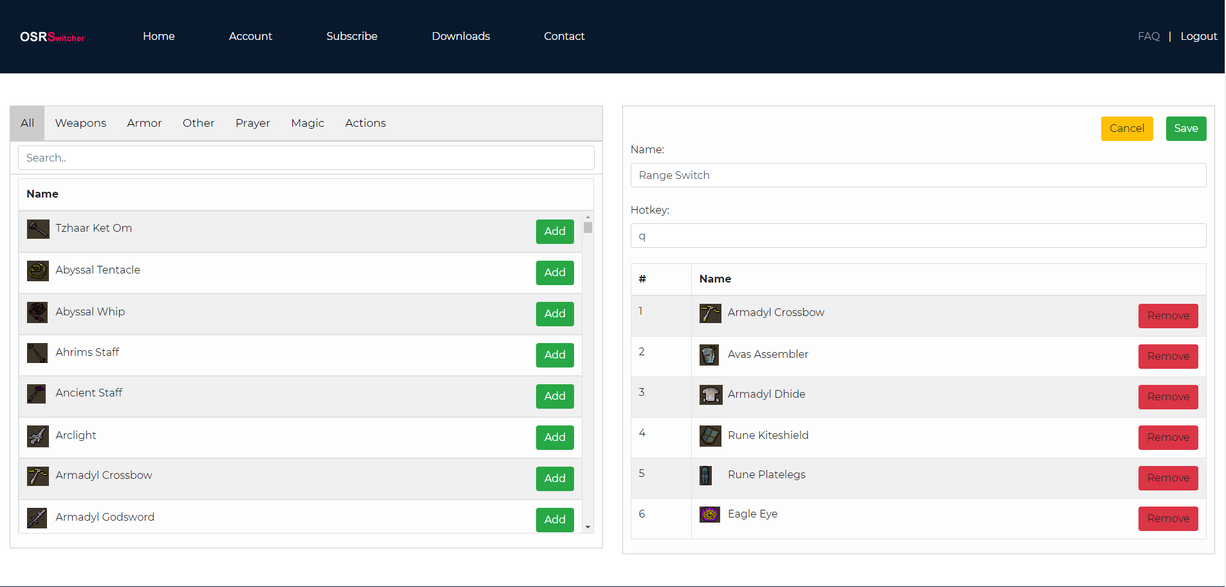Click Armadyl Crossbow icon in the item list

pos(38,476)
